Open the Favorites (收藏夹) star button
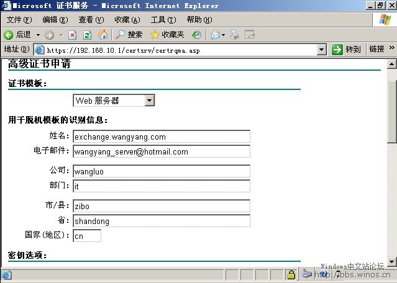The image size is (397, 283). click(168, 35)
